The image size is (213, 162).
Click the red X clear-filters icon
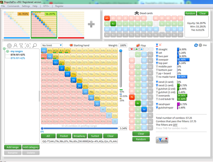click(x=160, y=45)
